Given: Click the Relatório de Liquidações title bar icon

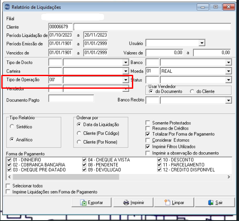Looking at the screenshot, I should click(7, 7).
